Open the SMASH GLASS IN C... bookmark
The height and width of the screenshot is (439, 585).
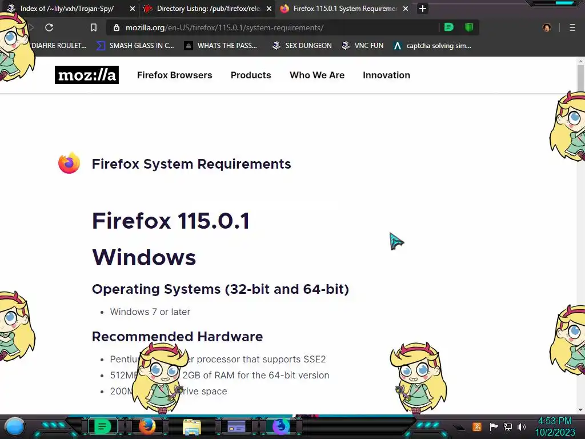click(x=135, y=46)
